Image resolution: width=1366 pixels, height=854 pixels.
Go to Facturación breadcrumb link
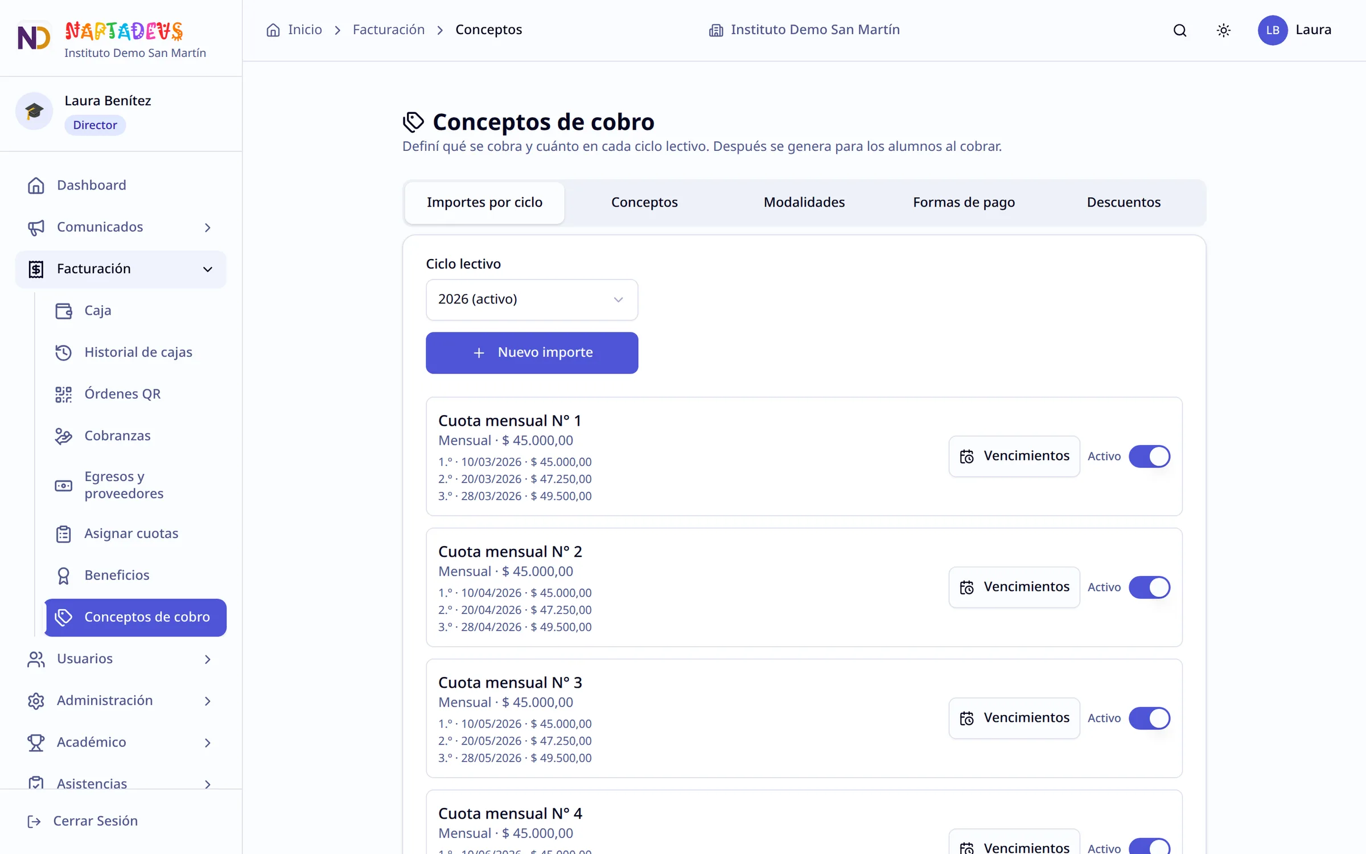[389, 30]
